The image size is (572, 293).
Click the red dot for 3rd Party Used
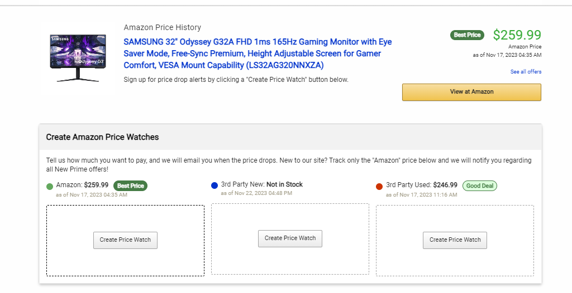coord(379,186)
